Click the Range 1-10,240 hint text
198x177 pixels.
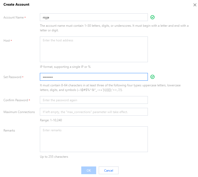[51, 120]
